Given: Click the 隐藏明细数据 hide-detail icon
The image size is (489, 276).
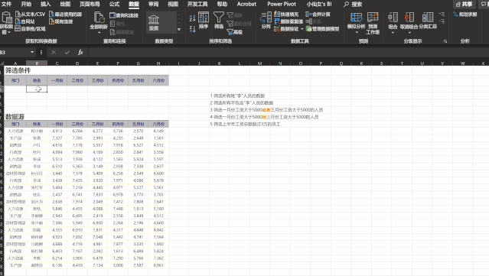Looking at the screenshot, I should (442, 21).
